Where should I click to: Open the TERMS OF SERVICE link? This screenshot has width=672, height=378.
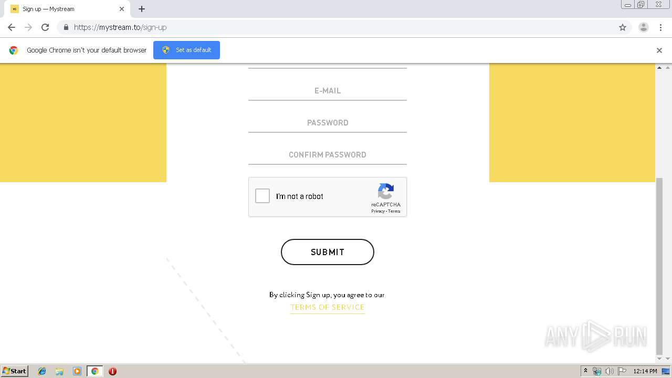click(x=328, y=307)
